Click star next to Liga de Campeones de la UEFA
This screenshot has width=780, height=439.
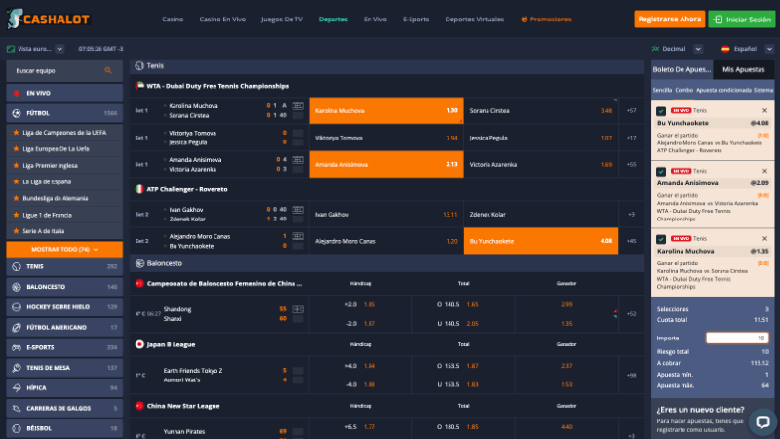pos(16,133)
